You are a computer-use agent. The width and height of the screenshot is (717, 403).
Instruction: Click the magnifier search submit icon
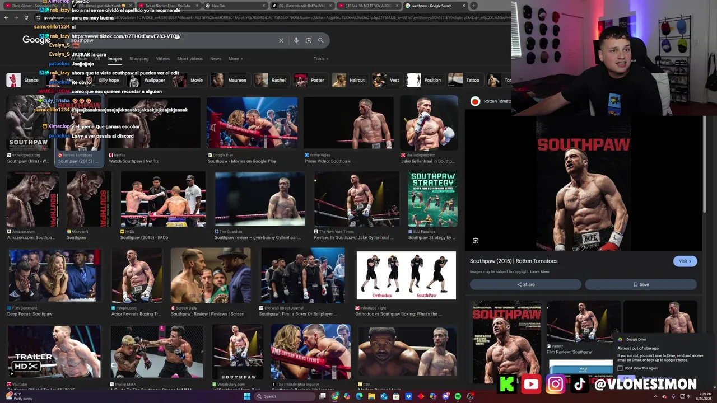(x=321, y=40)
